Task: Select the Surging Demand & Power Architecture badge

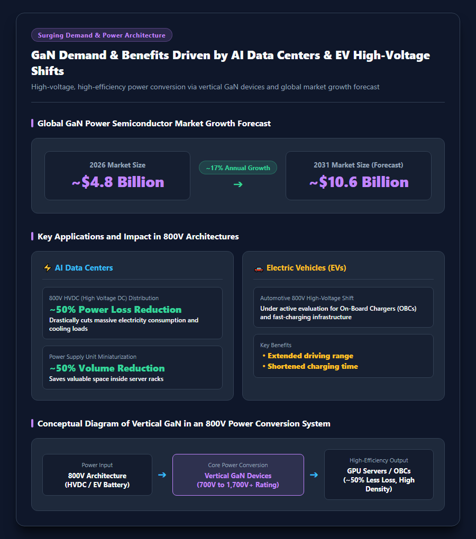Action: 102,35
